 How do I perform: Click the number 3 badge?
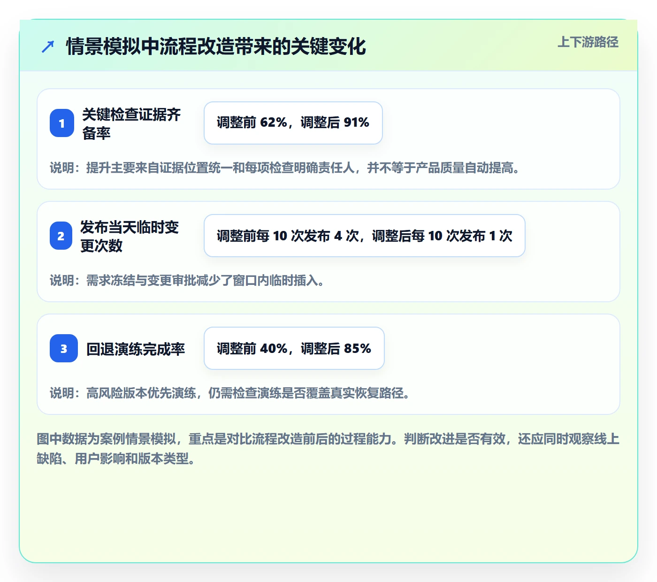tap(64, 348)
